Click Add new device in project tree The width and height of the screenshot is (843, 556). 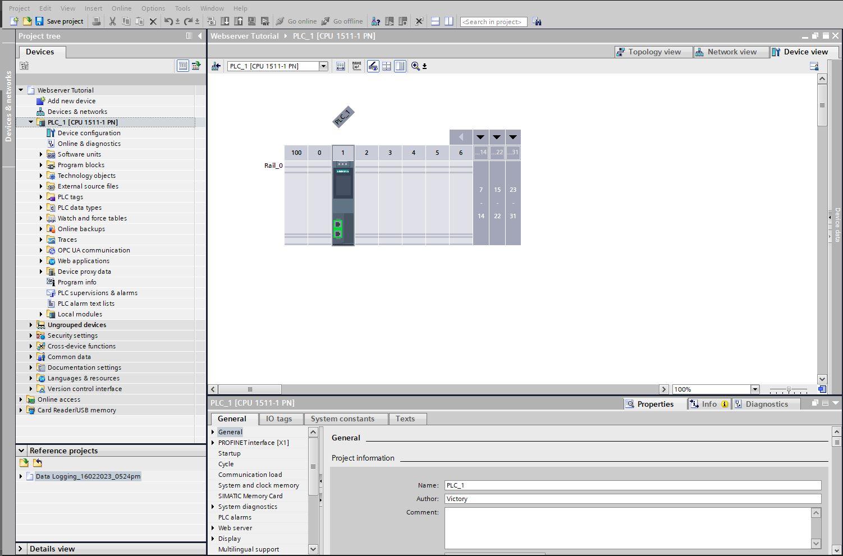pos(71,100)
